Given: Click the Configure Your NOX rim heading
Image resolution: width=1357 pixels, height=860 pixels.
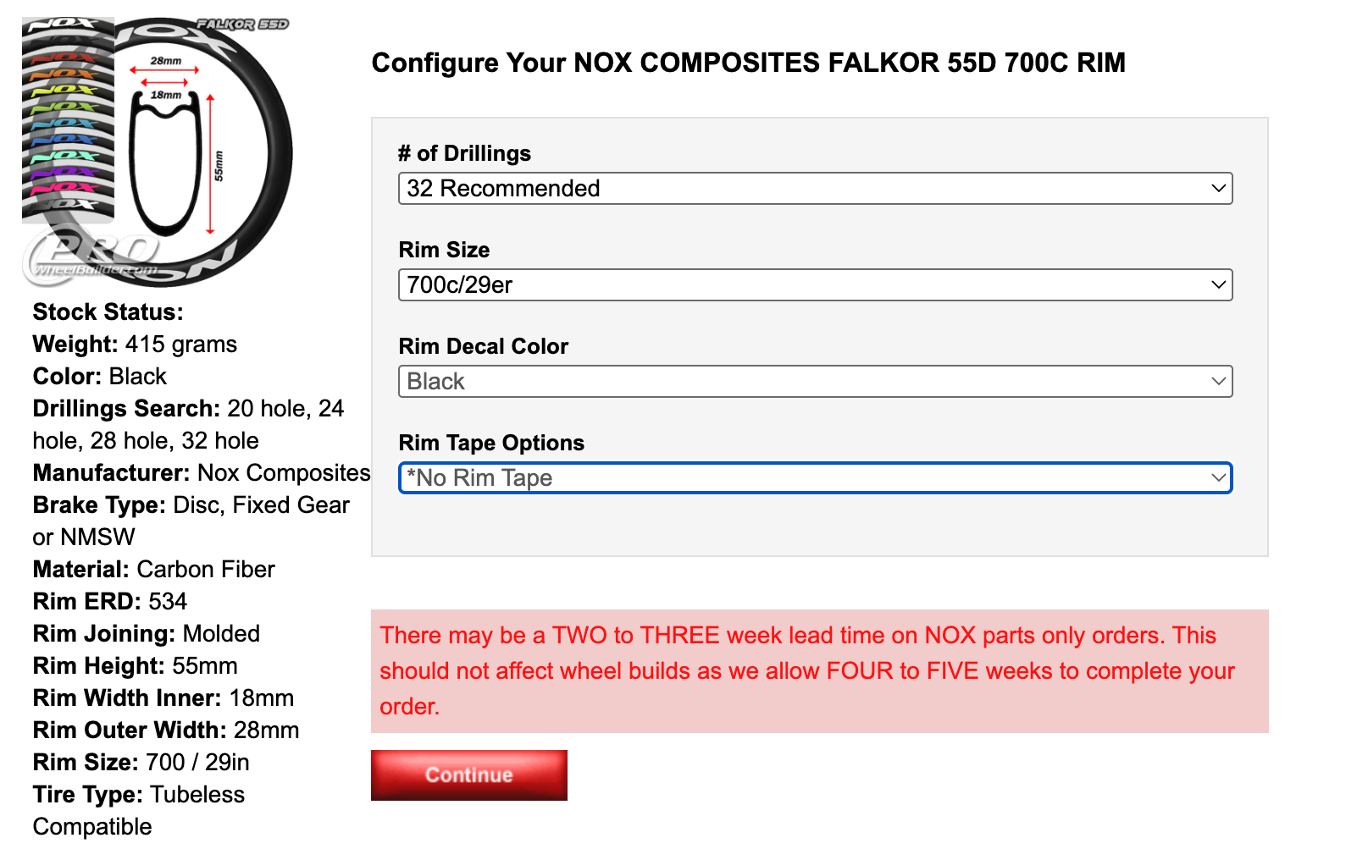Looking at the screenshot, I should click(x=748, y=63).
